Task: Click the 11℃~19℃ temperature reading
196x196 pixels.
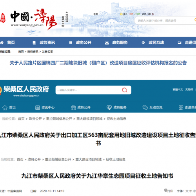Action: (134, 14)
